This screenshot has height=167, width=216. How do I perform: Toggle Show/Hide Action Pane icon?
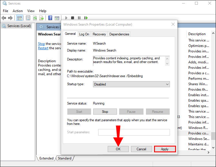tap(57, 18)
